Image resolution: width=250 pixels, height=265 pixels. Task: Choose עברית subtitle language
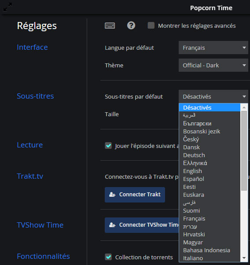tap(210, 226)
